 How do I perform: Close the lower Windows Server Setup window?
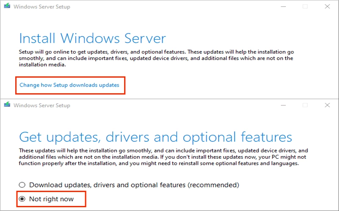327,105
